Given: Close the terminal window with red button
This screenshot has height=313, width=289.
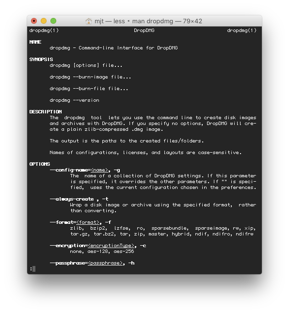Looking at the screenshot, I should 34,21.
